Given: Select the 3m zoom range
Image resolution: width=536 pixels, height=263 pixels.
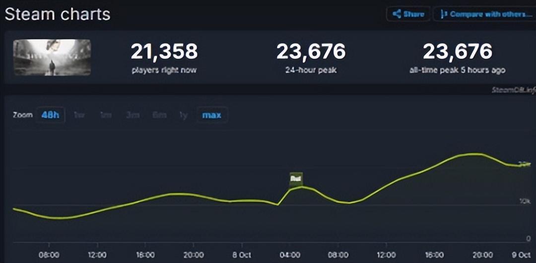Looking at the screenshot, I should pos(133,115).
